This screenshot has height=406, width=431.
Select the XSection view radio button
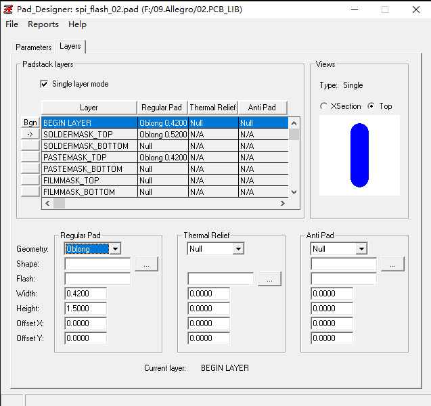tap(324, 106)
